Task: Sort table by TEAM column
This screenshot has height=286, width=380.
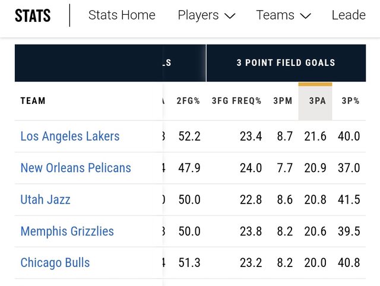Action: coord(33,101)
